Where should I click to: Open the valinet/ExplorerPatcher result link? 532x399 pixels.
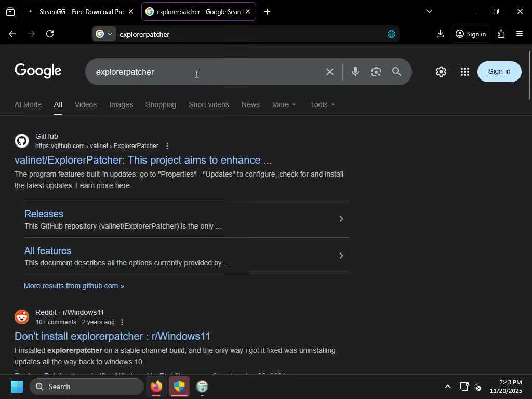point(143,160)
